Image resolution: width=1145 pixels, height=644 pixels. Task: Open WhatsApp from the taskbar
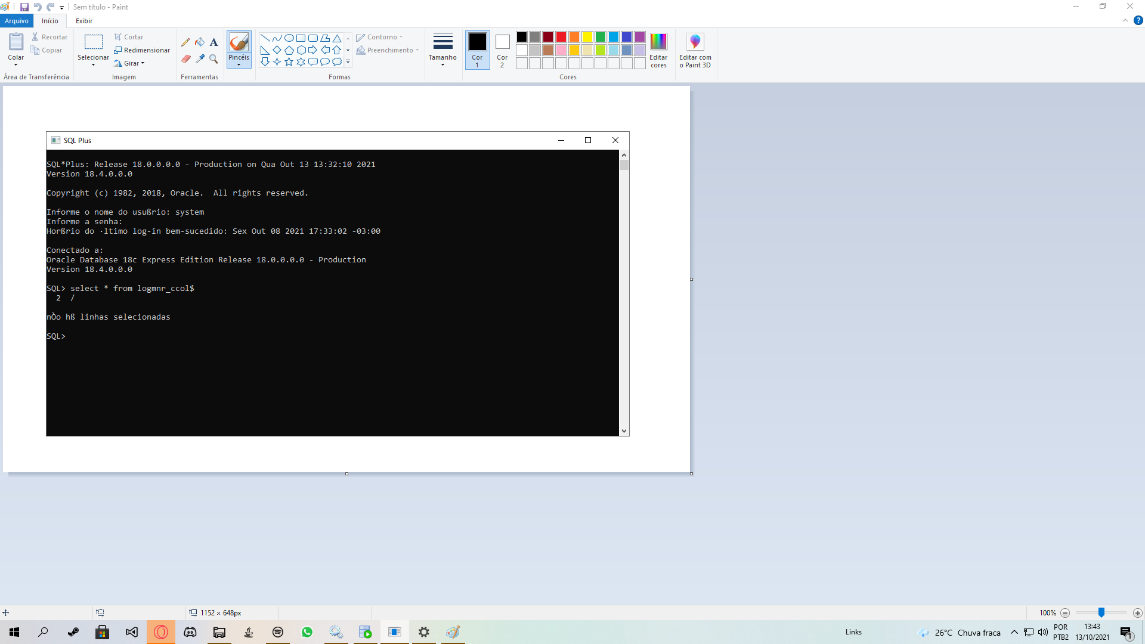pyautogui.click(x=307, y=632)
